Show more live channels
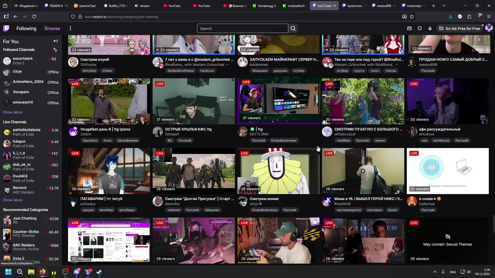 tap(13, 200)
